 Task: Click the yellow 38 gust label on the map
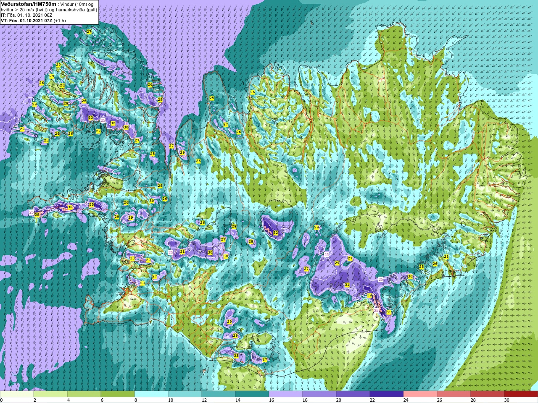[70, 207]
